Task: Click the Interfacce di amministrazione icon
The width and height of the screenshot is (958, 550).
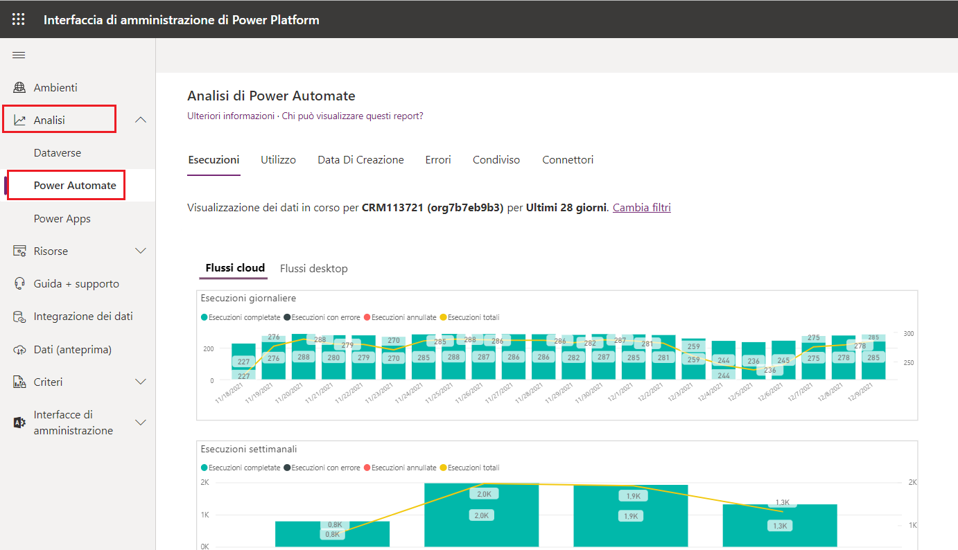Action: [x=19, y=423]
